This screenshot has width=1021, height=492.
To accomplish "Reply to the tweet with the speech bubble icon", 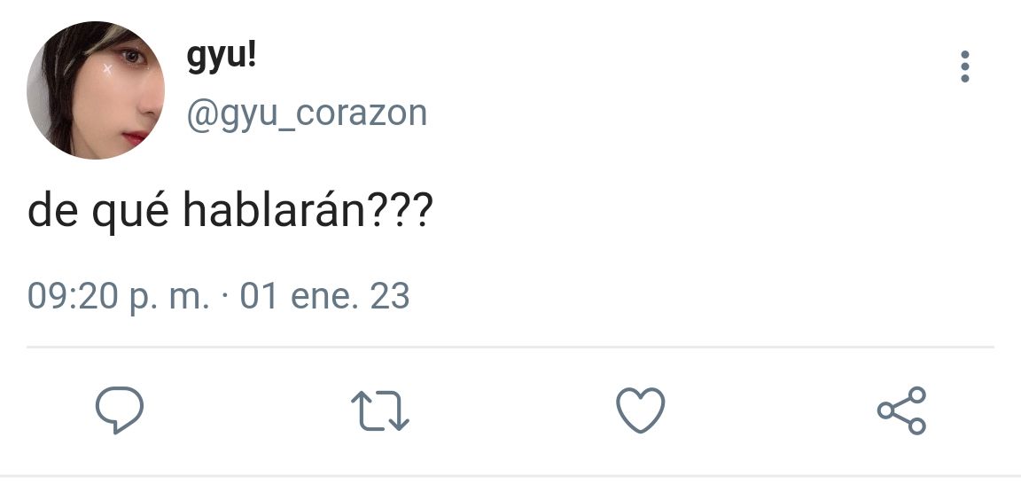I will pos(119,410).
